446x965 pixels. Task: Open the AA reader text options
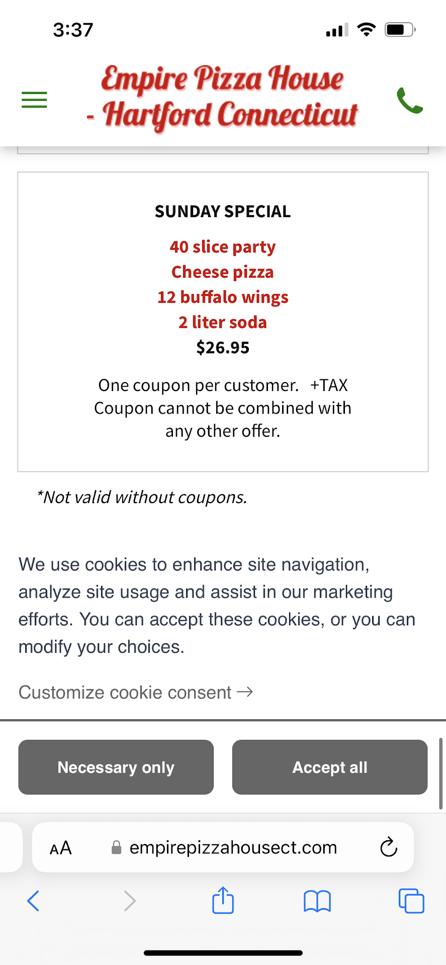click(61, 848)
